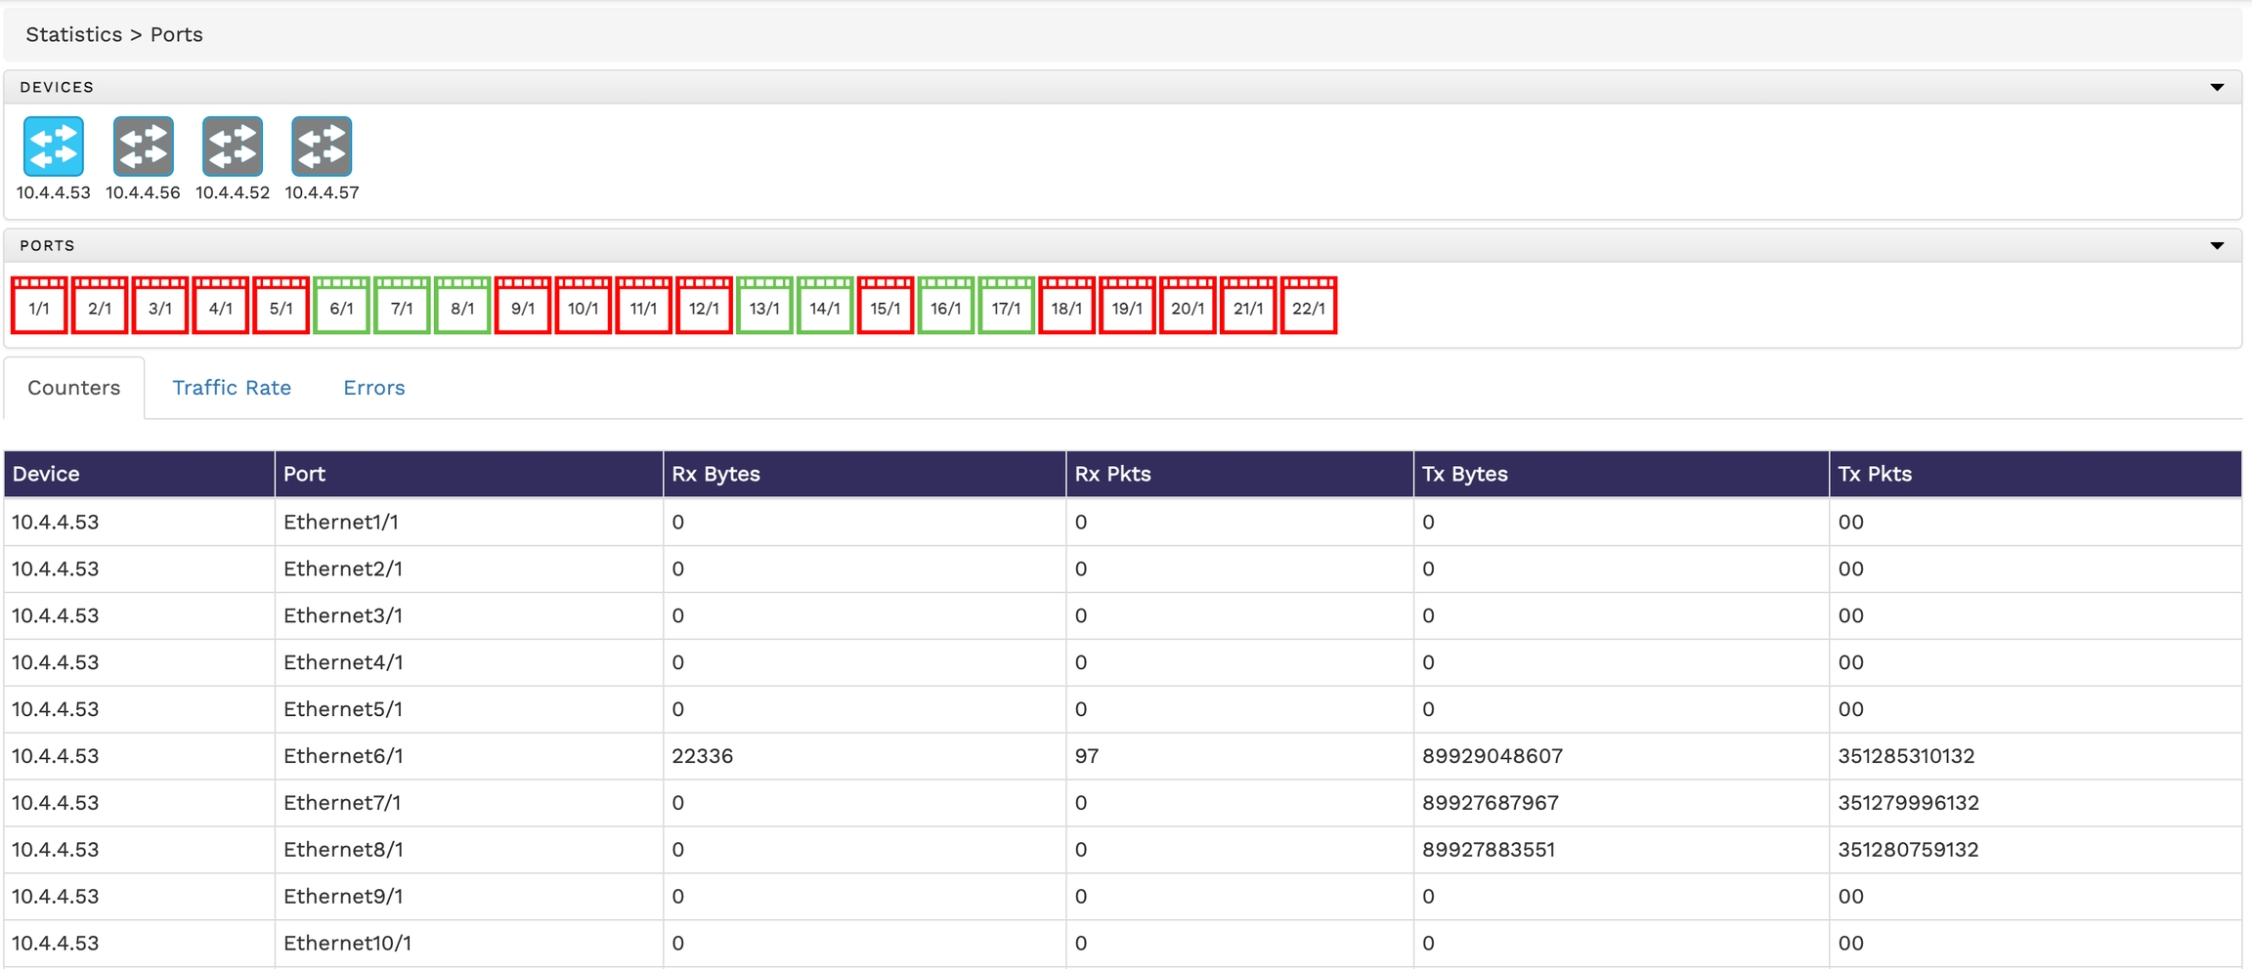This screenshot has width=2252, height=969.
Task: Click the red port 1/1 icon
Action: point(39,306)
